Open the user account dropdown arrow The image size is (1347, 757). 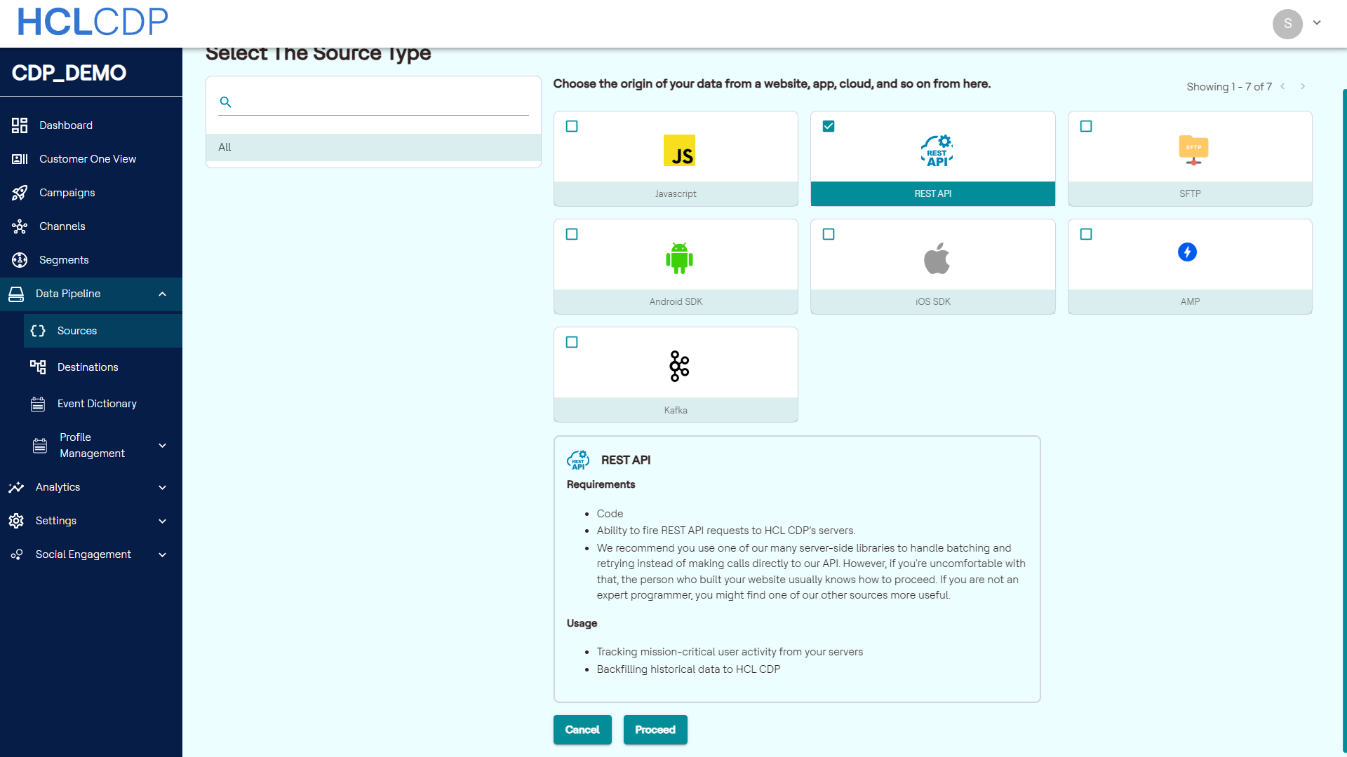point(1317,23)
